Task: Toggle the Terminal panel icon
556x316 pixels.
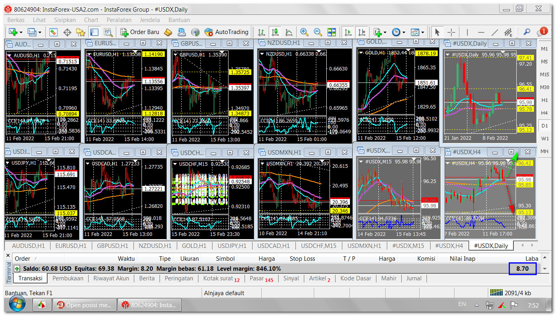Action: 95,32
